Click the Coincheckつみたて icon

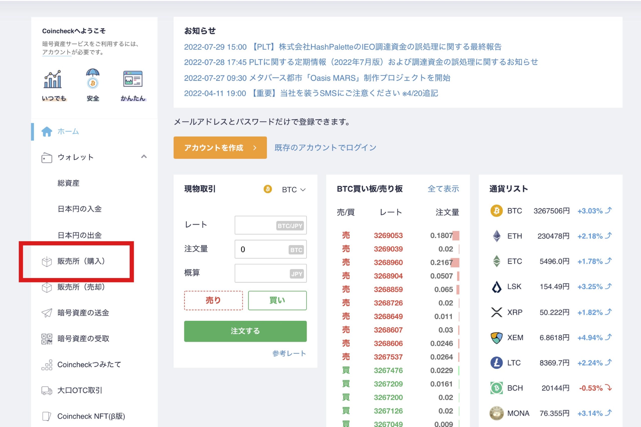point(47,364)
